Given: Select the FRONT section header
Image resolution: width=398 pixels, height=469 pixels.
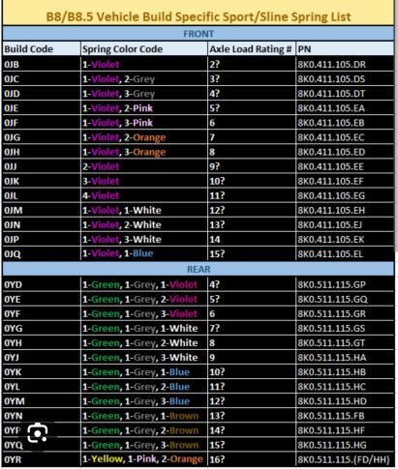Looking at the screenshot, I should point(199,34).
